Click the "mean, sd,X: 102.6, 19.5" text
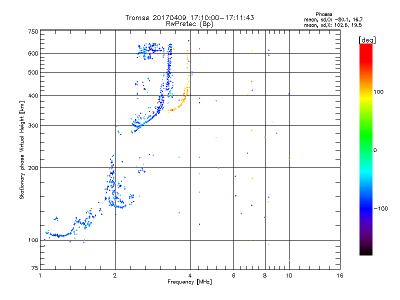Viewport: 400px width, 300px height. (x=332, y=25)
